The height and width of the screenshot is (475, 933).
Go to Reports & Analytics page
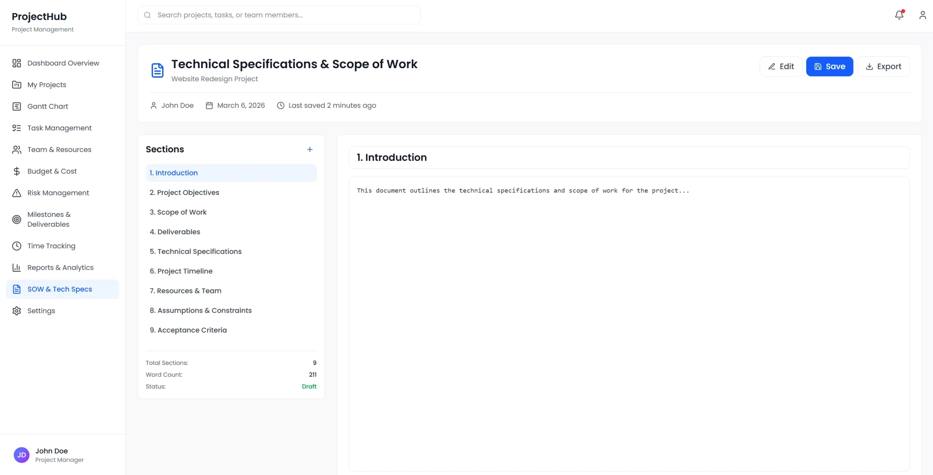click(60, 268)
